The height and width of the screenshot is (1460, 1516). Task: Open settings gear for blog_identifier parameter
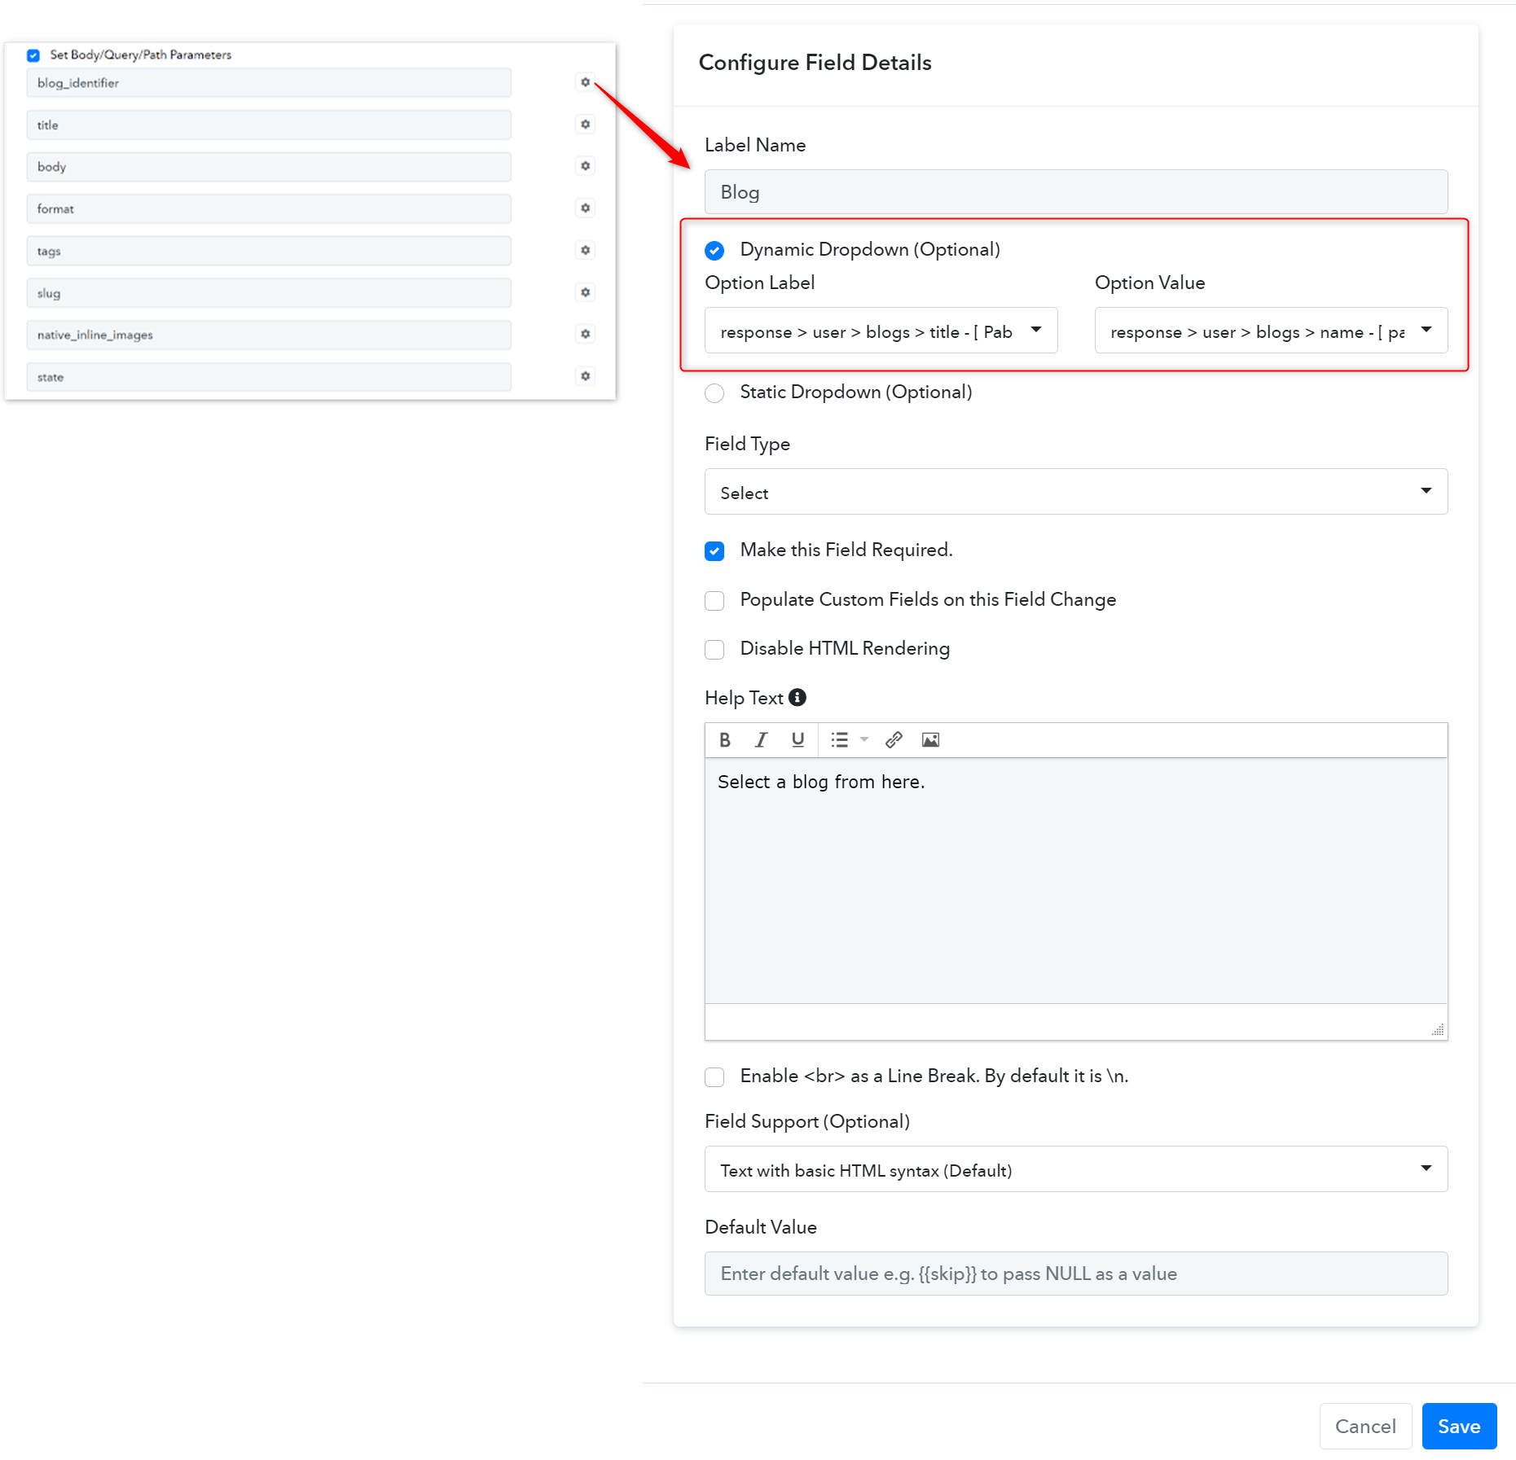pyautogui.click(x=585, y=82)
